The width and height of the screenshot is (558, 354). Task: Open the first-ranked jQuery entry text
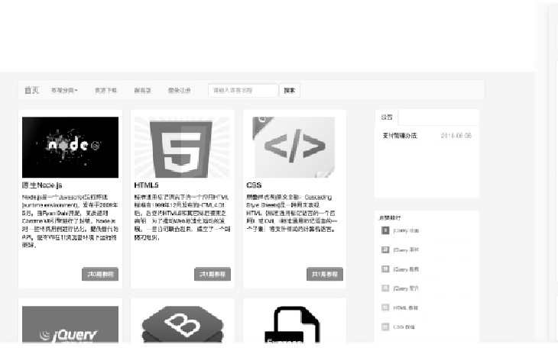(x=406, y=231)
